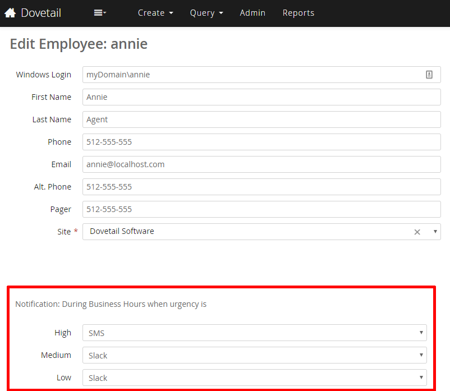The width and height of the screenshot is (450, 391).
Task: Open the Low urgency notification dropdown
Action: click(254, 378)
